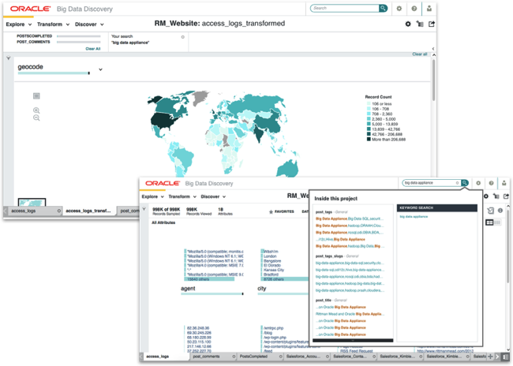Select Salesforce_Accou... tab
The width and height of the screenshot is (513, 366).
pyautogui.click(x=303, y=357)
